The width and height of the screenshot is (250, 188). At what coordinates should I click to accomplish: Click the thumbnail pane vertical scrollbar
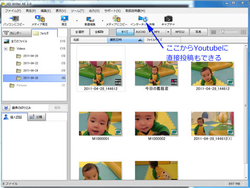click(246, 106)
